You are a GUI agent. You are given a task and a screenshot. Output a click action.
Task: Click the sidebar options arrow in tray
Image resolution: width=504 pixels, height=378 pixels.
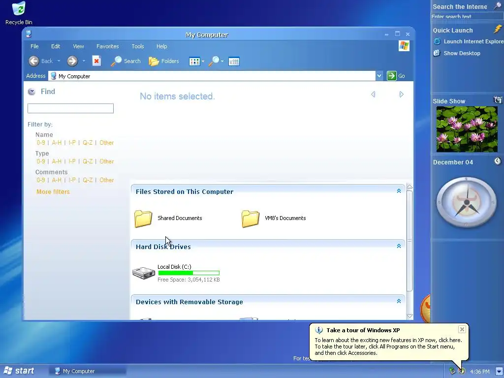coord(499,371)
